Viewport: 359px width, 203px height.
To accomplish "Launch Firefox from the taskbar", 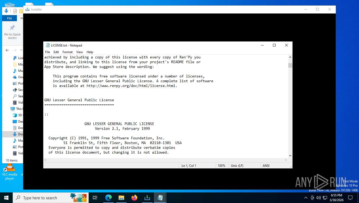I will point(134,198).
